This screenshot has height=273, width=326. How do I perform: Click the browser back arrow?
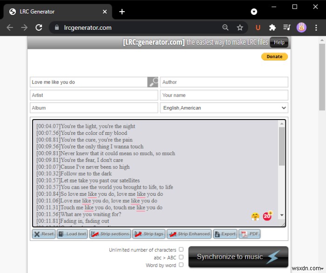10,27
